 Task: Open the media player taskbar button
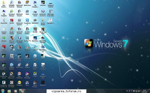pyautogui.click(x=16, y=91)
